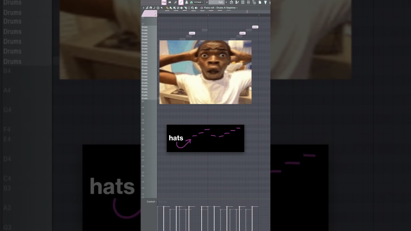Toggle the main toolbar global snap magnet
The height and width of the screenshot is (231, 411).
click(x=191, y=2)
